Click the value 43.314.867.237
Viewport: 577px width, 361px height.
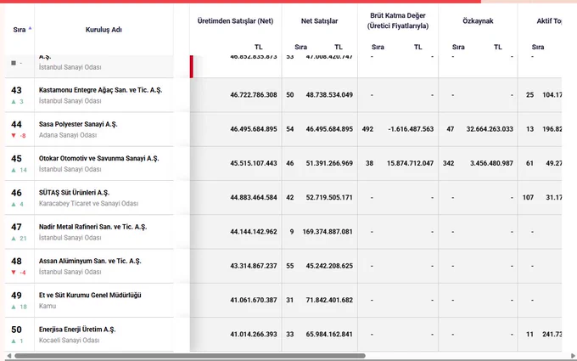pos(254,266)
